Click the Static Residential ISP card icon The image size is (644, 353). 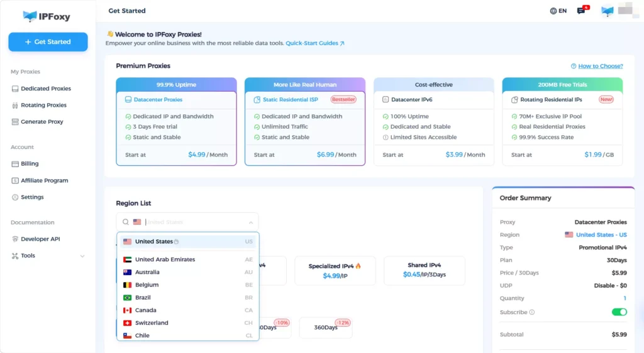(257, 100)
